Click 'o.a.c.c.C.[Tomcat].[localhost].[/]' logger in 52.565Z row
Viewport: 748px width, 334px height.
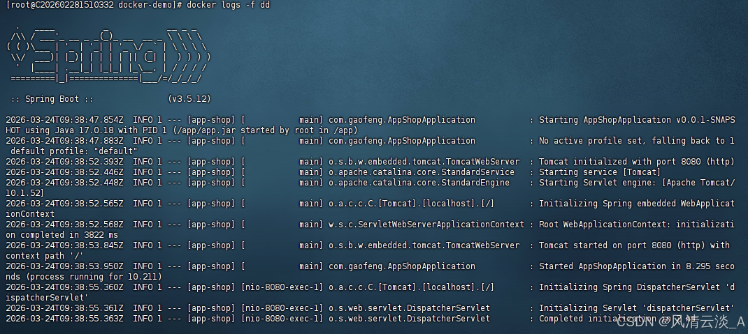point(412,204)
